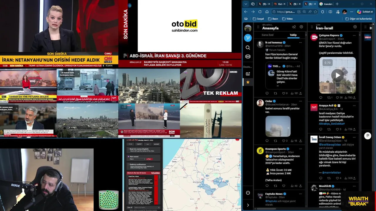This screenshot has width=376, height=211.
Task: Open browser extensions puzzle icon
Action: click(x=323, y=12)
